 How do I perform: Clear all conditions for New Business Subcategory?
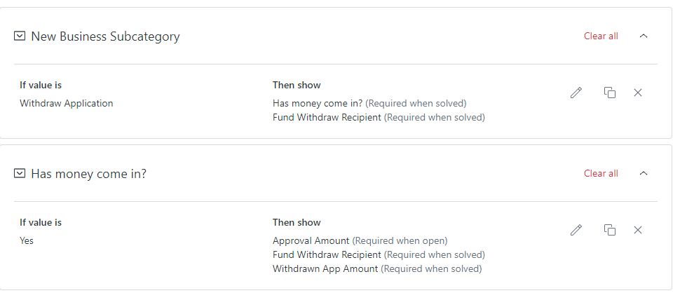601,36
